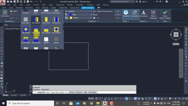Click the MODEL status bar button

(91, 99)
